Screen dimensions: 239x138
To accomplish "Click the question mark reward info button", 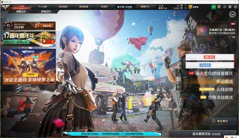I will pyautogui.click(x=45, y=26).
